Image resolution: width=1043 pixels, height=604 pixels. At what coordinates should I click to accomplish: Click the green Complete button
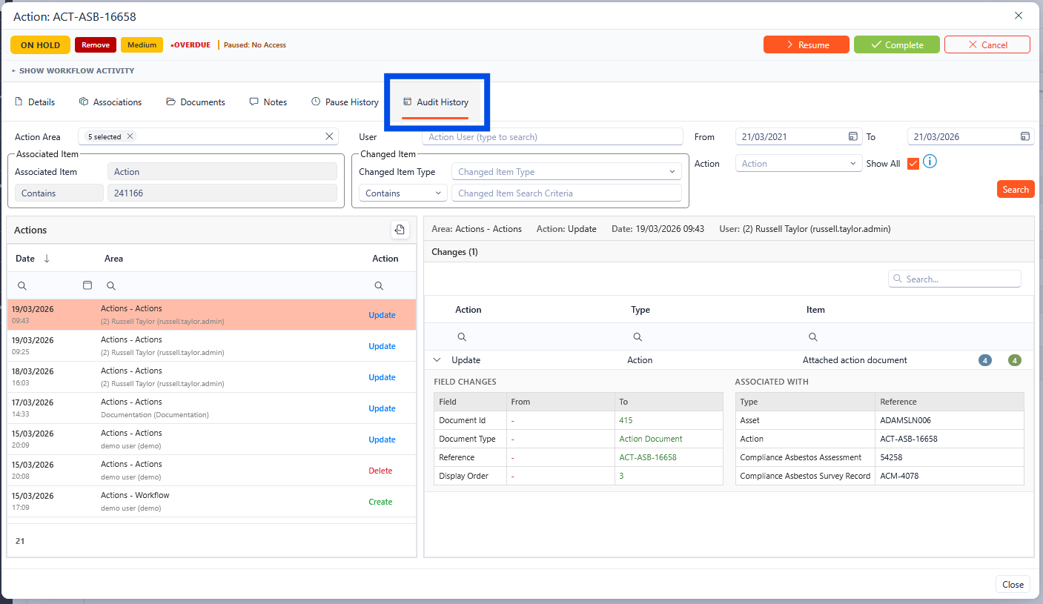(896, 45)
